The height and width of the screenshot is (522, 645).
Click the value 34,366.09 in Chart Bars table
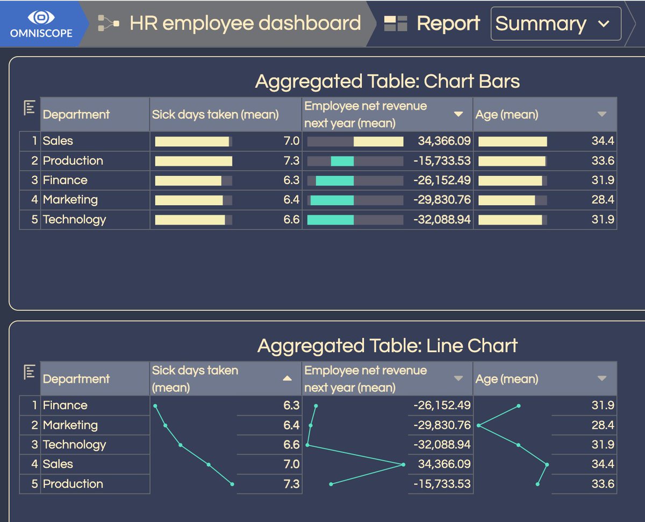click(x=445, y=141)
